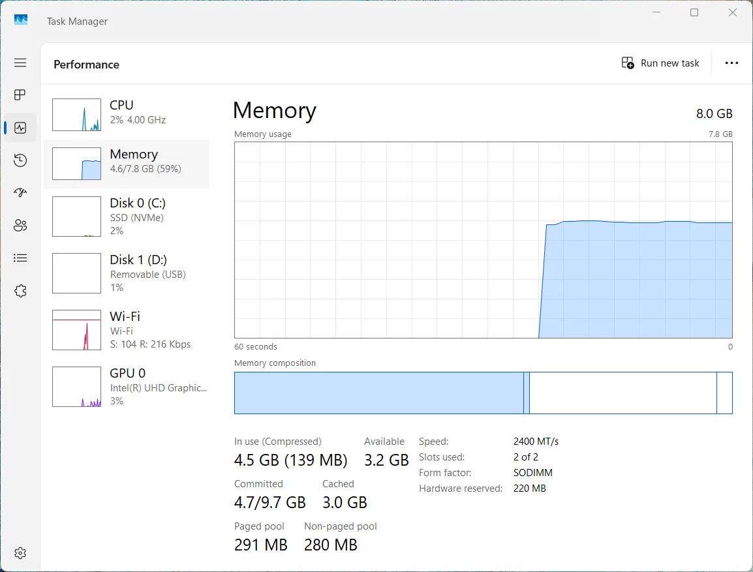Click the Run new task icon
The image size is (753, 572).
[x=628, y=63]
